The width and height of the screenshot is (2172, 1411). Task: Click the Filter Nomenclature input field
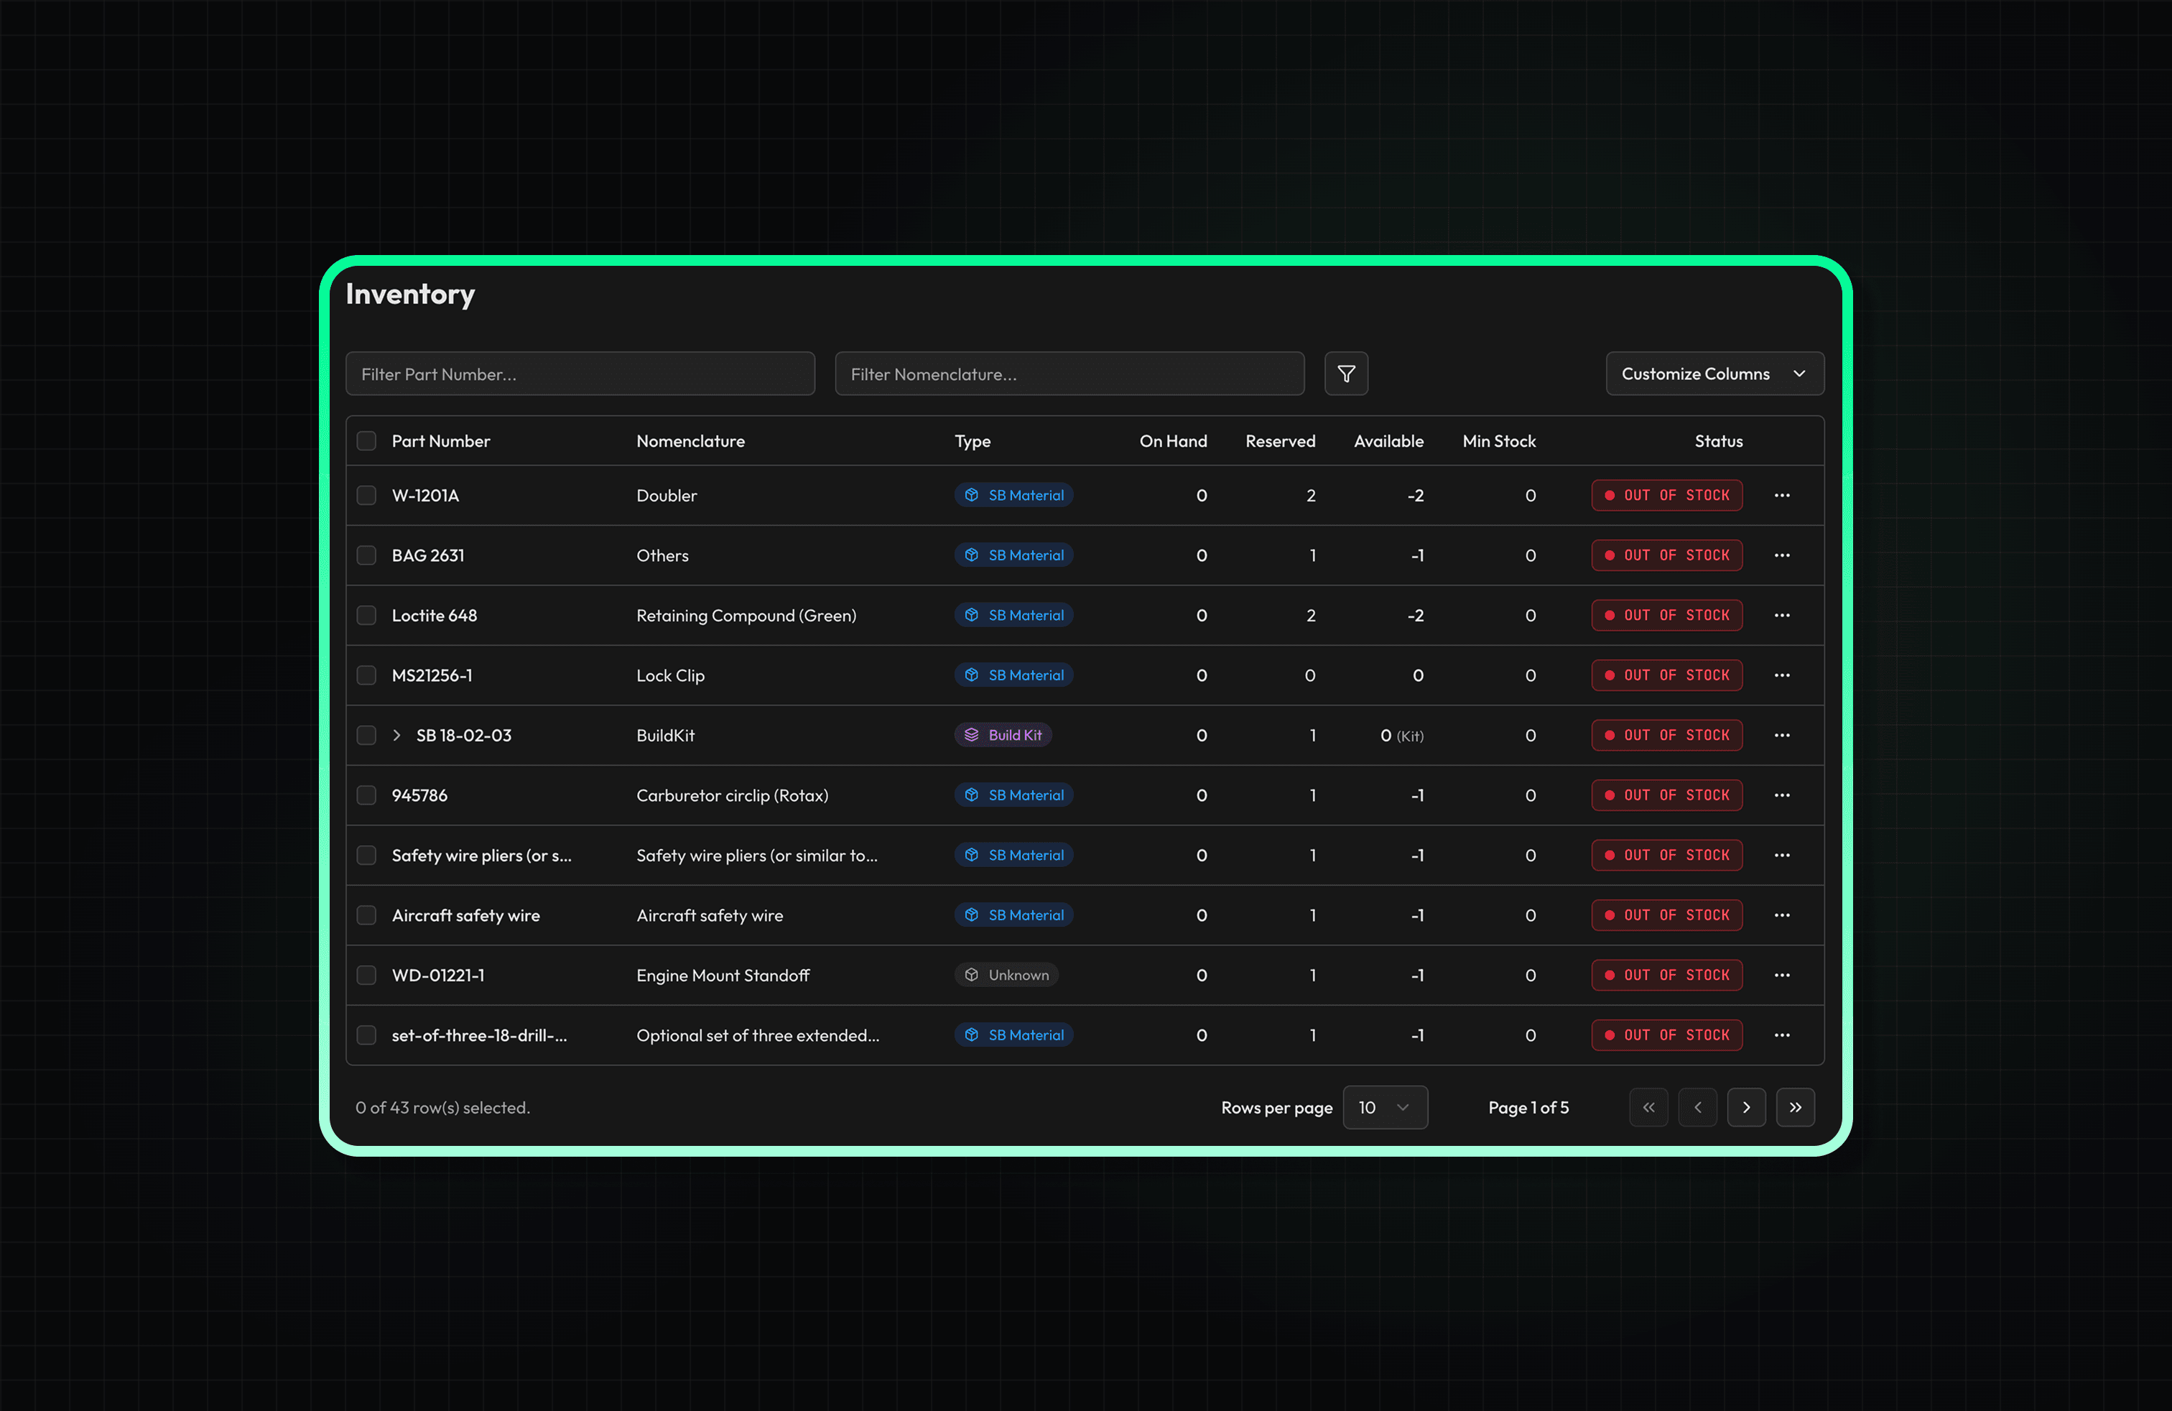coord(1069,374)
